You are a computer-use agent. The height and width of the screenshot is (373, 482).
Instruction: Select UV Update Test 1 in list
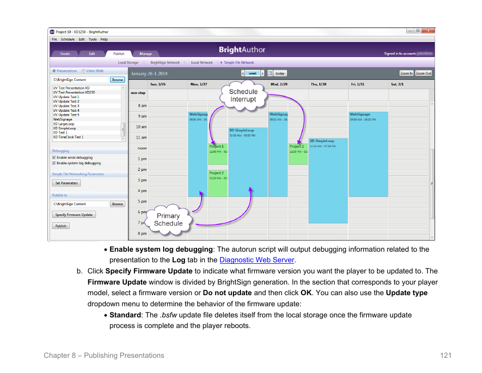[x=87, y=97]
